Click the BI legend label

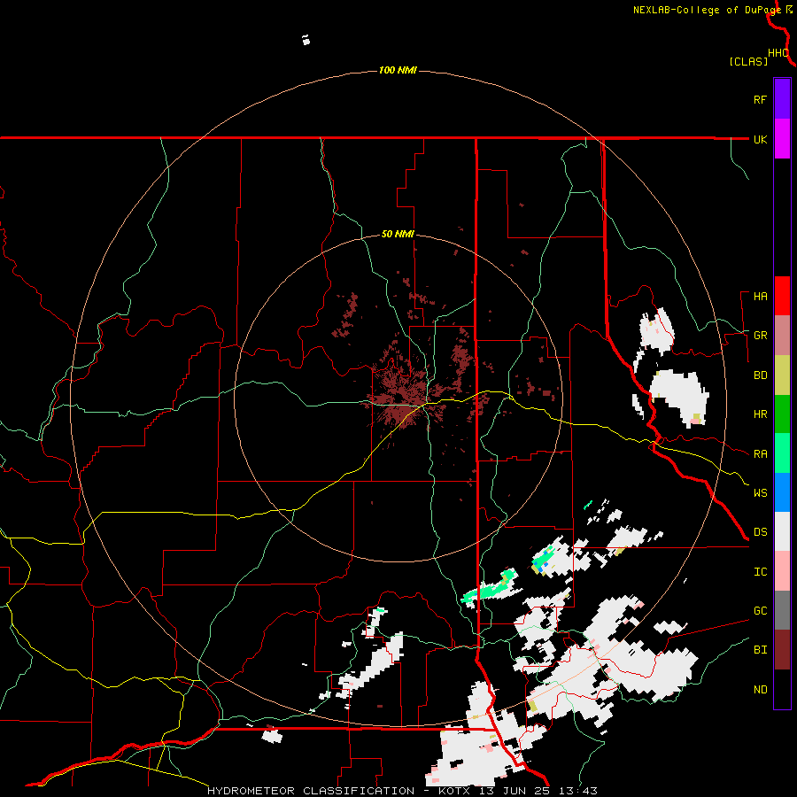760,650
